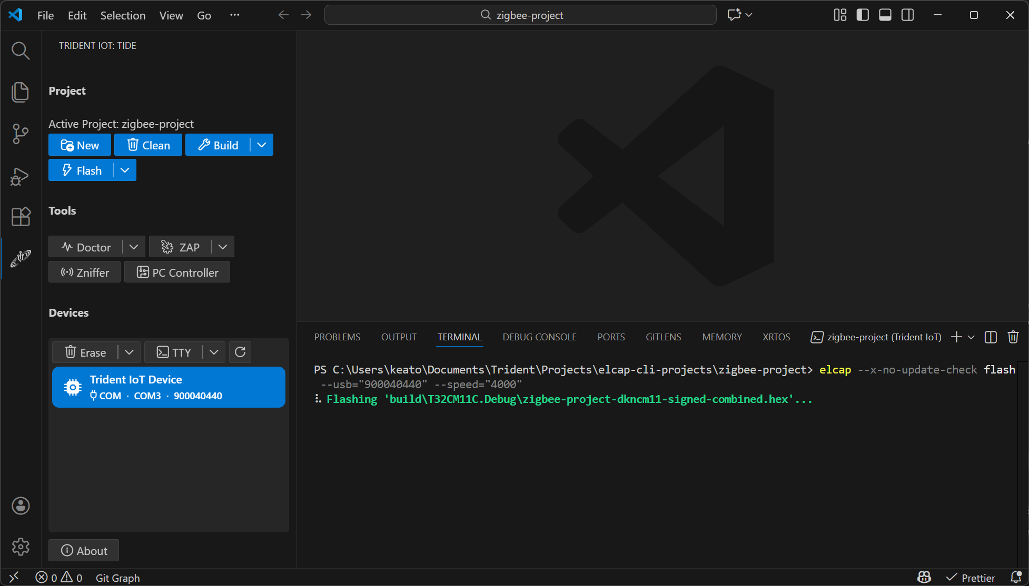The width and height of the screenshot is (1029, 586).
Task: Open the Copilot chat icon in title bar
Action: pos(734,15)
